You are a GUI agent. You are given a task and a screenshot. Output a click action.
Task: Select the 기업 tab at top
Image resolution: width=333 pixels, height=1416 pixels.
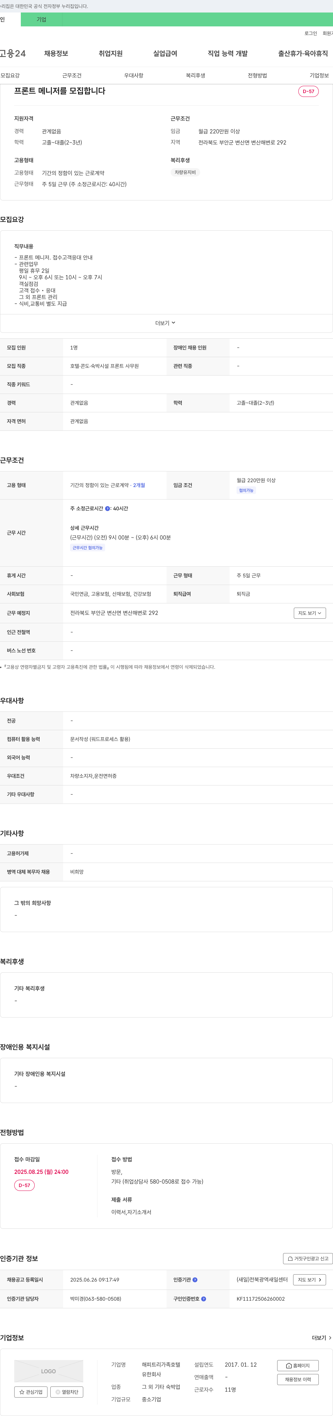42,19
